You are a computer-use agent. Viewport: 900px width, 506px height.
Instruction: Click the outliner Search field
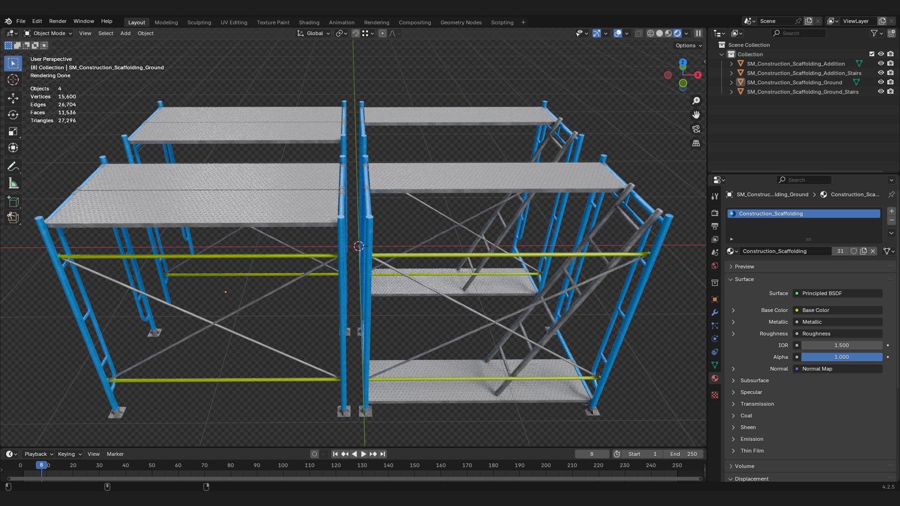pyautogui.click(x=799, y=33)
